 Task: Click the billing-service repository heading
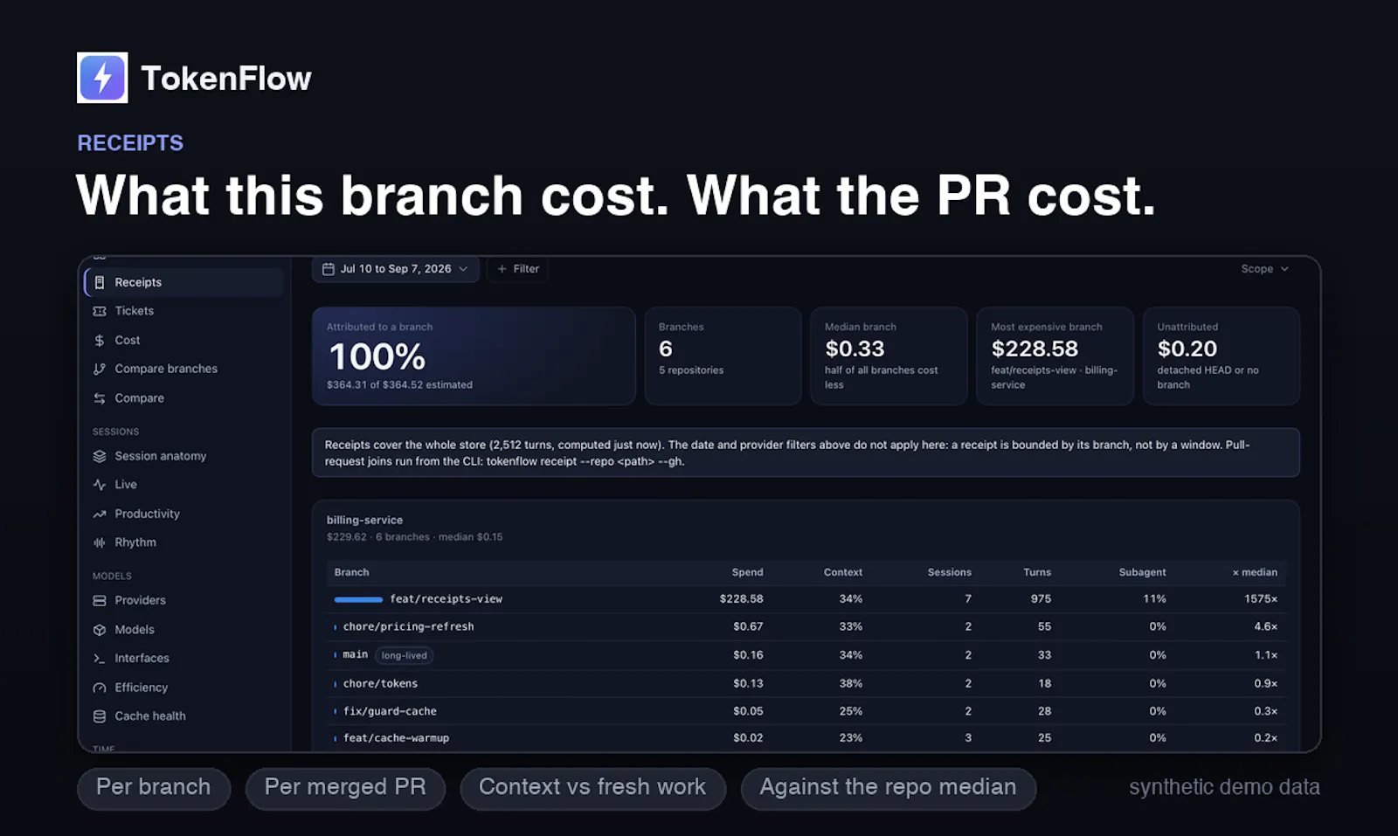click(x=364, y=520)
